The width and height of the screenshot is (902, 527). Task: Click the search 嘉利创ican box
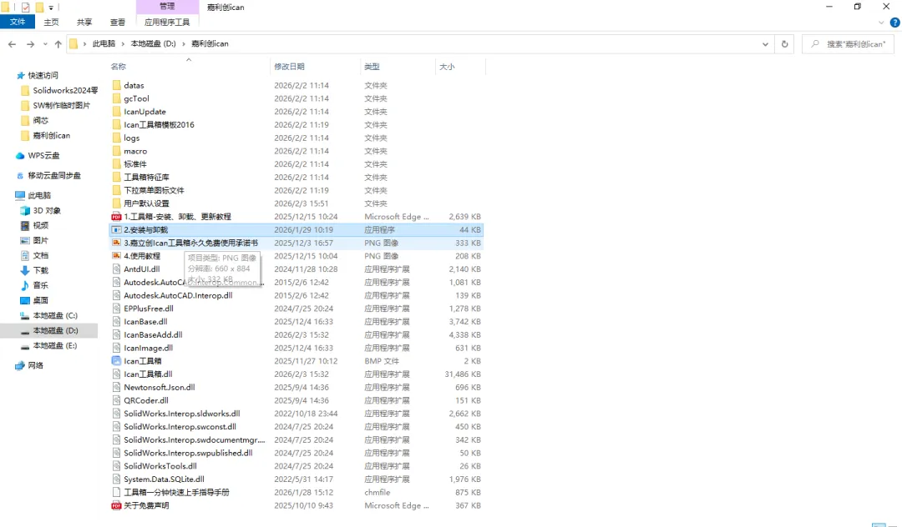tap(848, 44)
